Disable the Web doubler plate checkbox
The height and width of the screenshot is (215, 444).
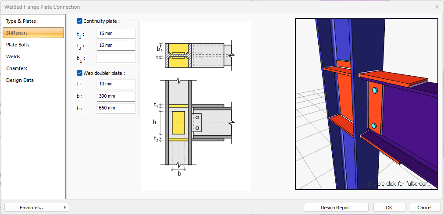pos(80,73)
